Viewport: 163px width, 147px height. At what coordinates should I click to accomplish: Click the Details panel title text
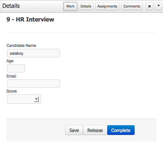click(11, 6)
